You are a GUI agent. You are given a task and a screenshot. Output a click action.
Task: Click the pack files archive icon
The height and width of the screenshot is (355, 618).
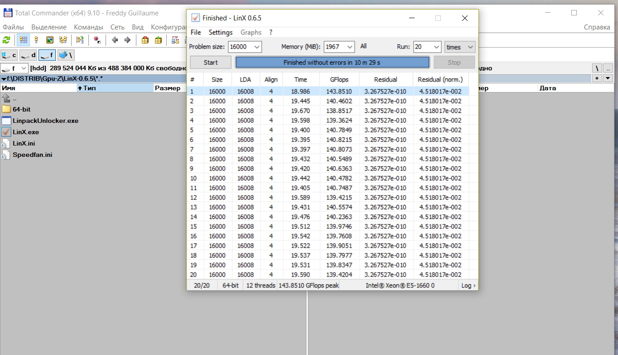click(145, 40)
